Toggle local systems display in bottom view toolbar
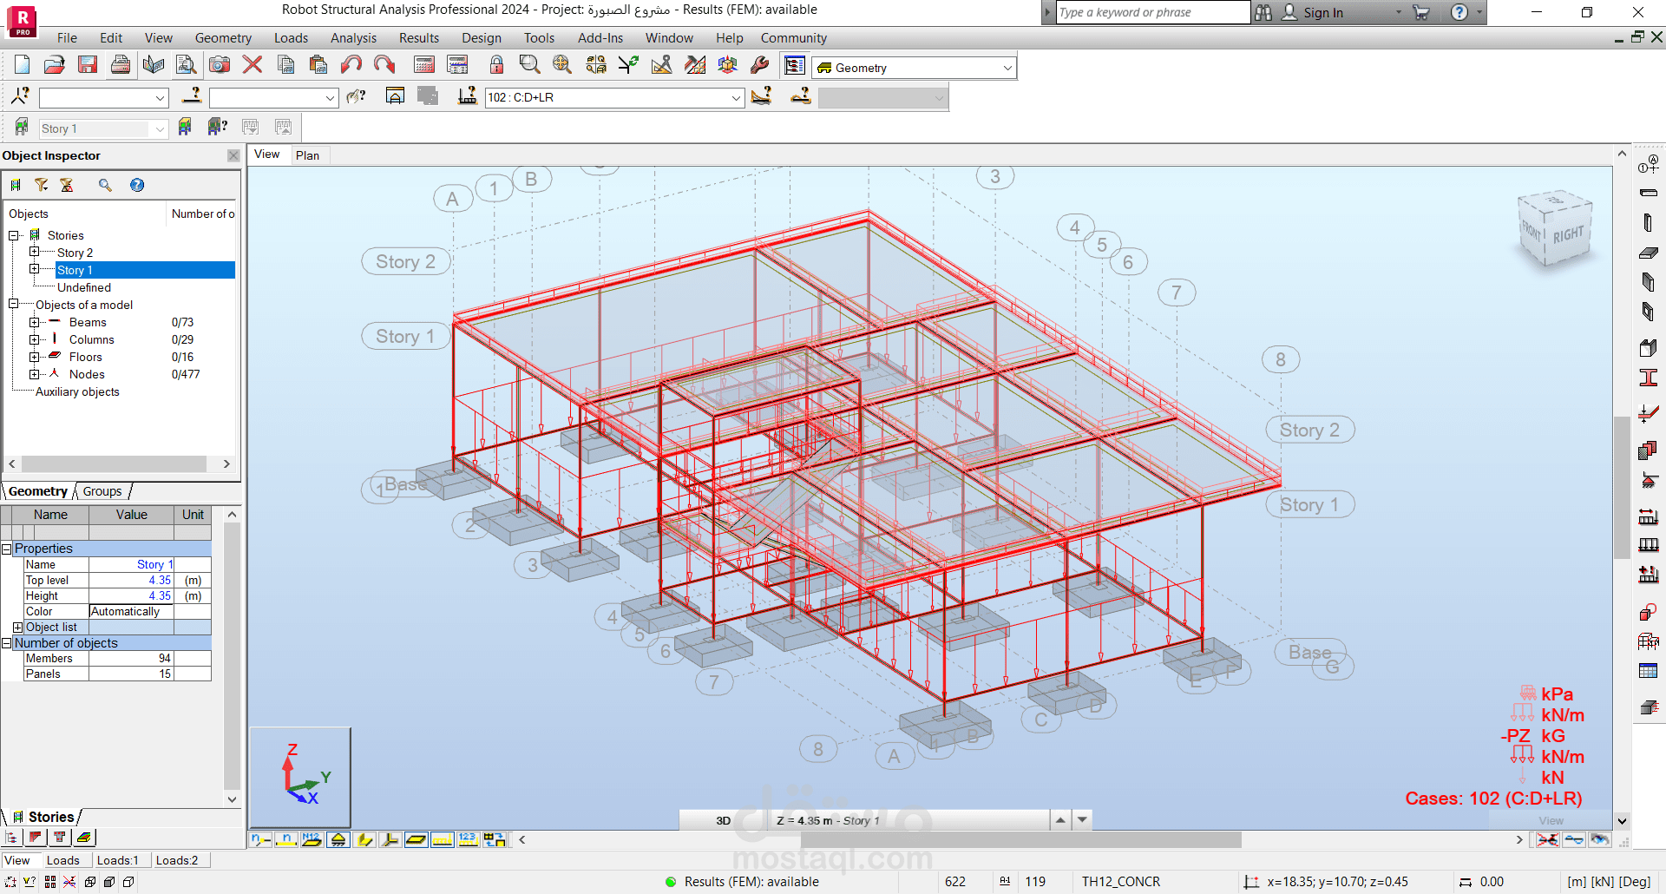 click(390, 839)
